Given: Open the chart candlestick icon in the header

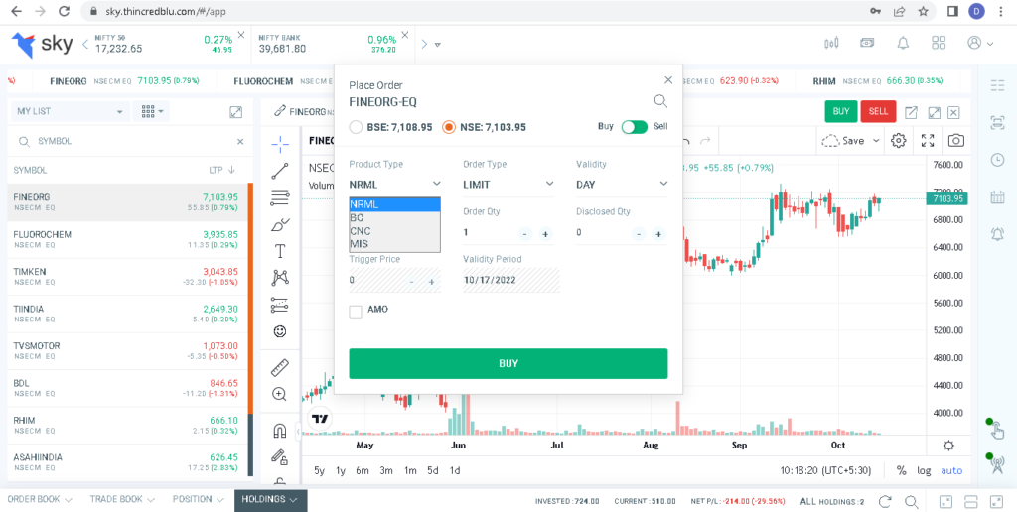Looking at the screenshot, I should [x=831, y=43].
